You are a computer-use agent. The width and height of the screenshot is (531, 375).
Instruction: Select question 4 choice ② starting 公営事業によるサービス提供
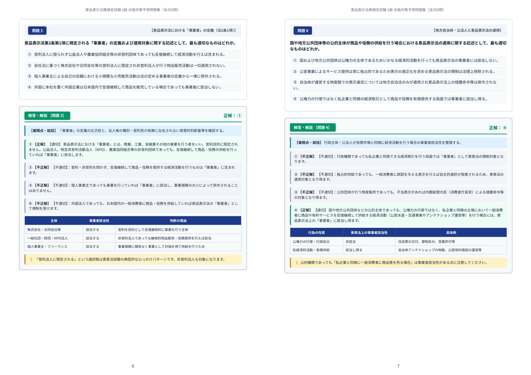398,71
